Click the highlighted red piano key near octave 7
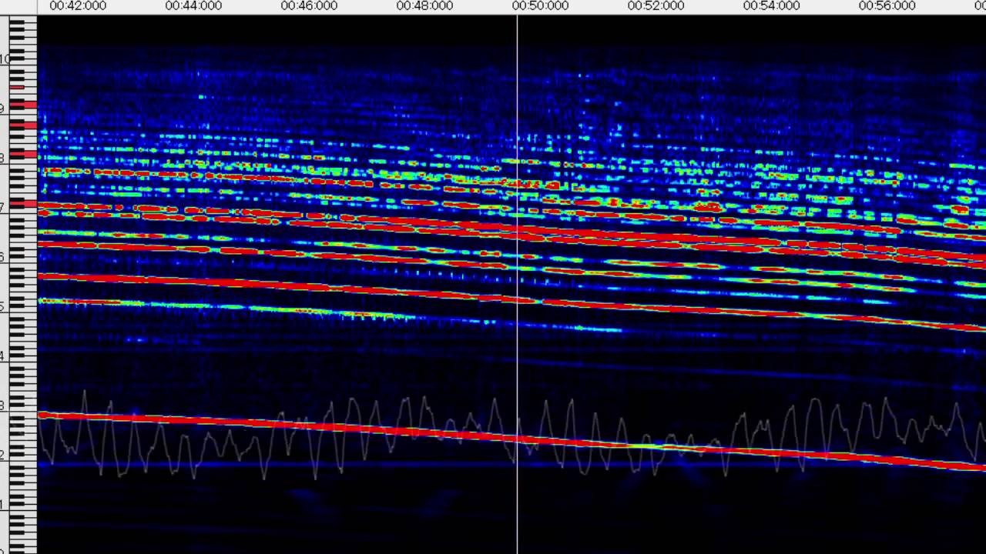 [x=23, y=204]
